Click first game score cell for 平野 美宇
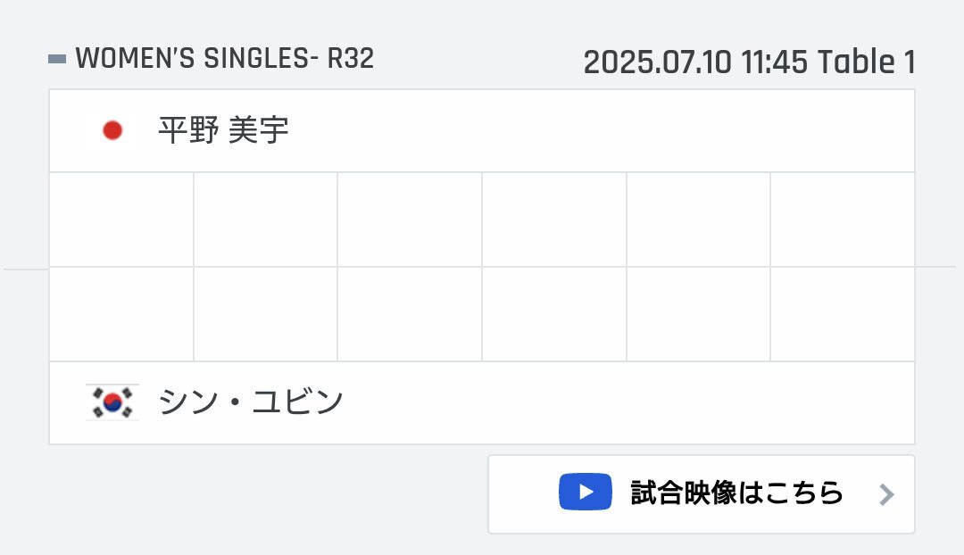Image resolution: width=964 pixels, height=555 pixels. pos(121,220)
